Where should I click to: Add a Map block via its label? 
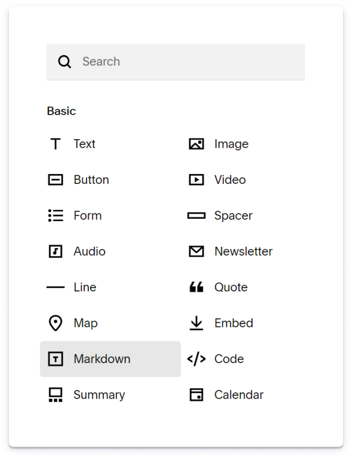point(85,324)
